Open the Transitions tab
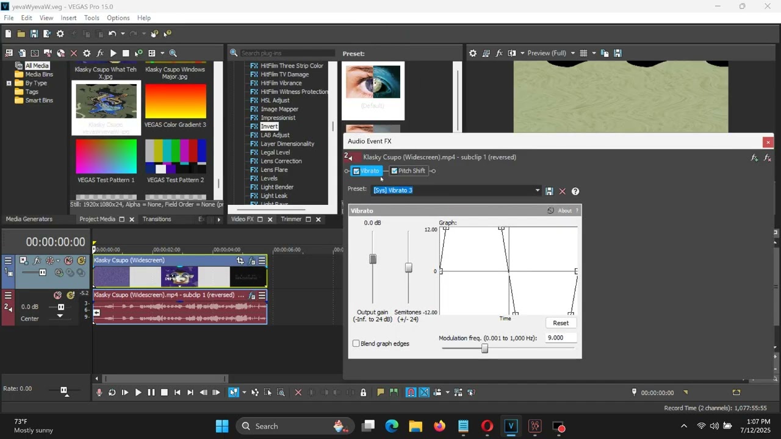The image size is (781, 439). click(157, 219)
